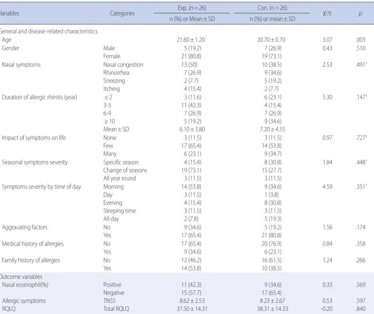Image resolution: width=374 pixels, height=314 pixels.
Task: Select the 'Exp. (n=26)' header text
Action: point(192,8)
